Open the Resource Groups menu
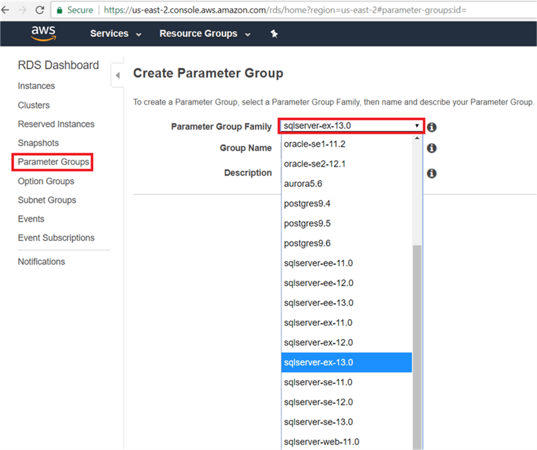This screenshot has height=450, width=537. [x=204, y=34]
